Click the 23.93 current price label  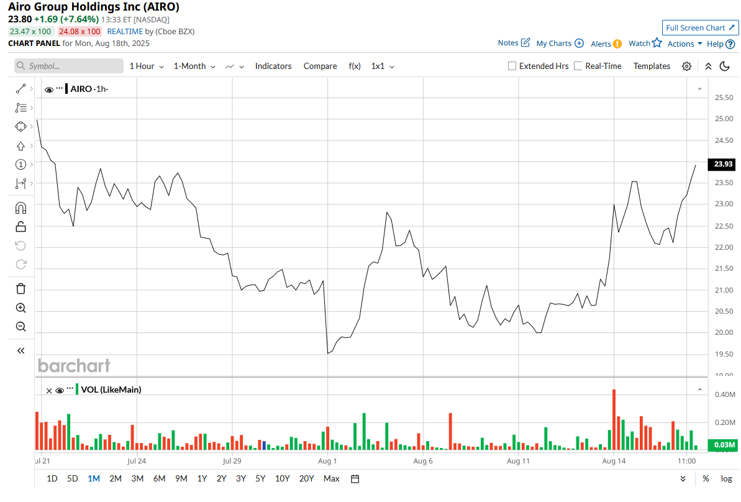coord(722,164)
